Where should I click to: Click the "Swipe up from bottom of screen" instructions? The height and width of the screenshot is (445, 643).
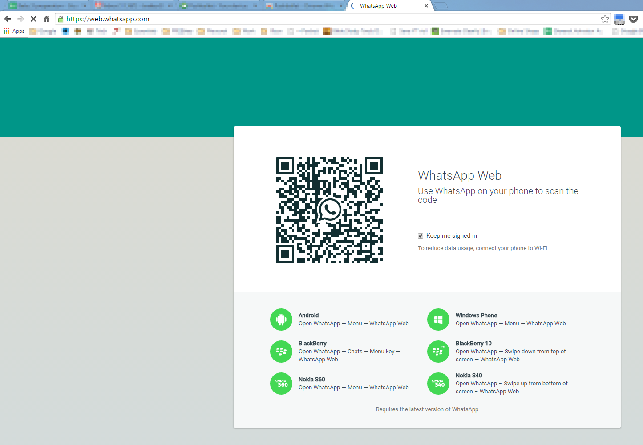point(511,388)
